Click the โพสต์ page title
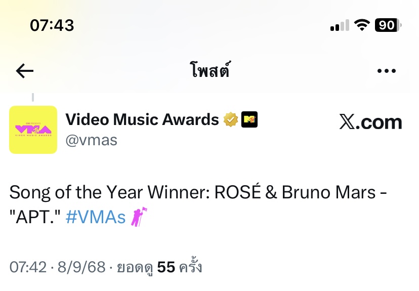 pyautogui.click(x=210, y=70)
